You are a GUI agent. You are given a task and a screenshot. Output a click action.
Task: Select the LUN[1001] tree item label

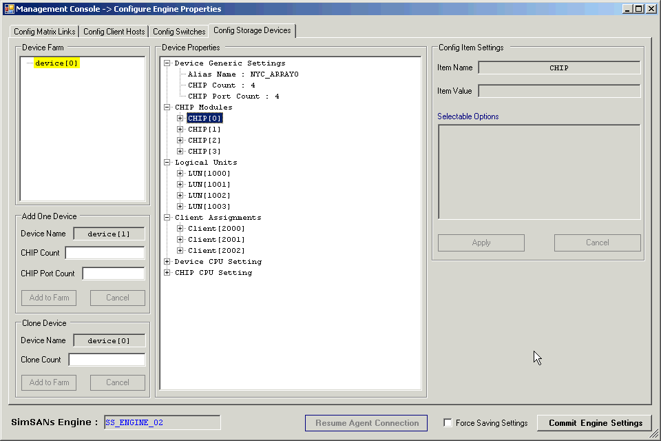[x=209, y=184]
